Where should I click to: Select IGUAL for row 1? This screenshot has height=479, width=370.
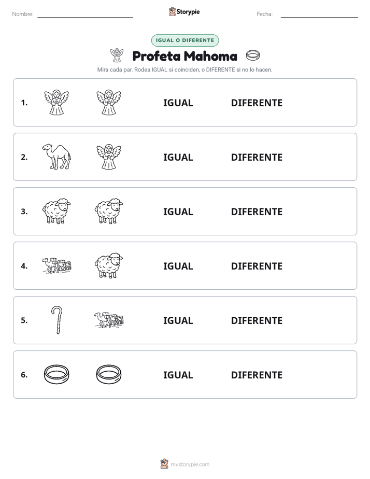coord(178,103)
